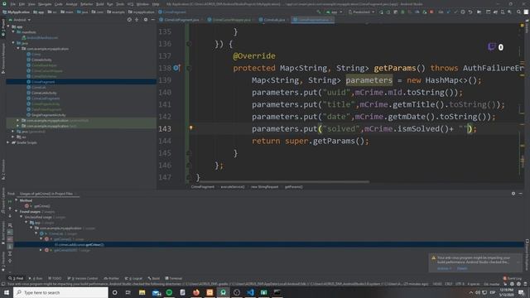Click the Windows Start button
The height and width of the screenshot is (298, 530).
(7, 292)
